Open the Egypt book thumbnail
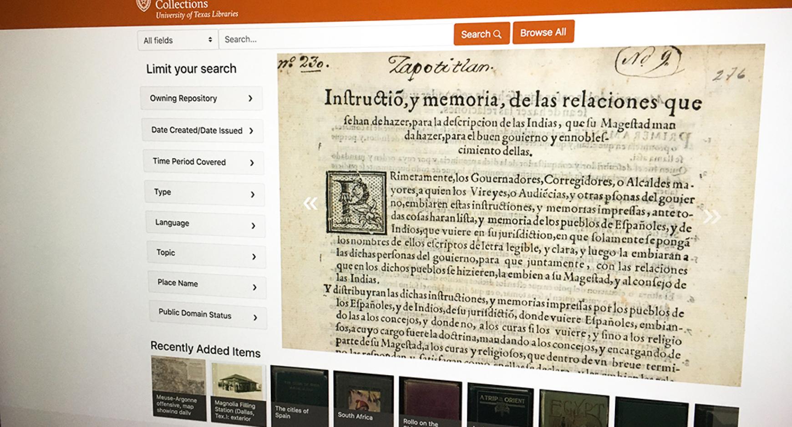792x427 pixels. pyautogui.click(x=574, y=409)
